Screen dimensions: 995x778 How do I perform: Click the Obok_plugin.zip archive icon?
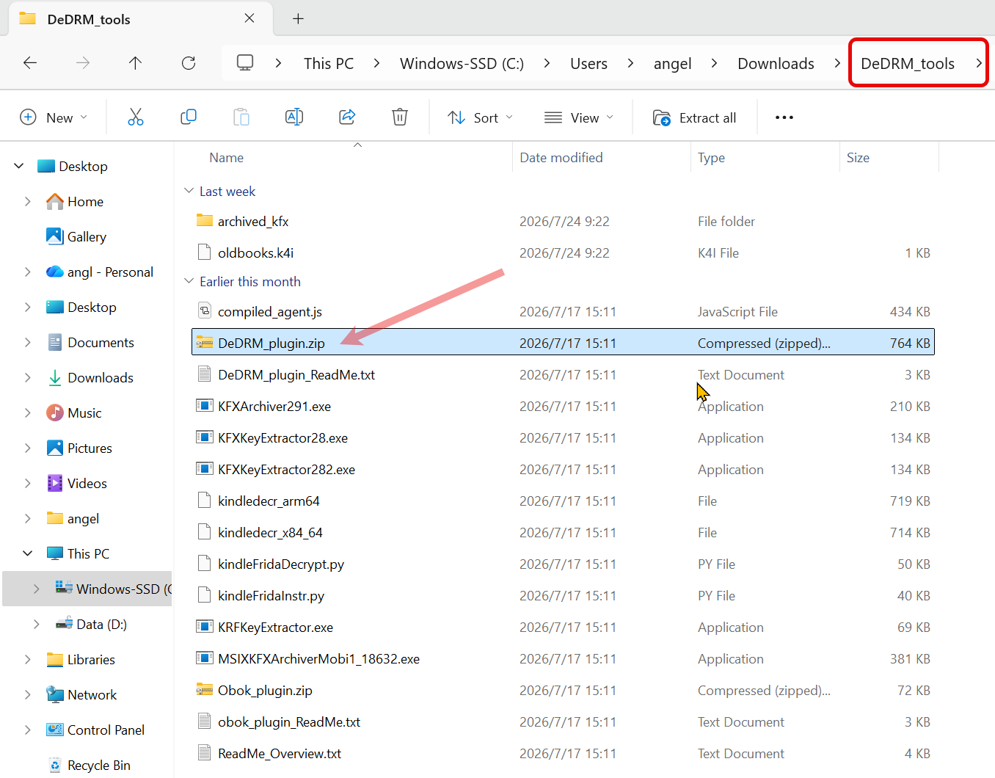(205, 690)
